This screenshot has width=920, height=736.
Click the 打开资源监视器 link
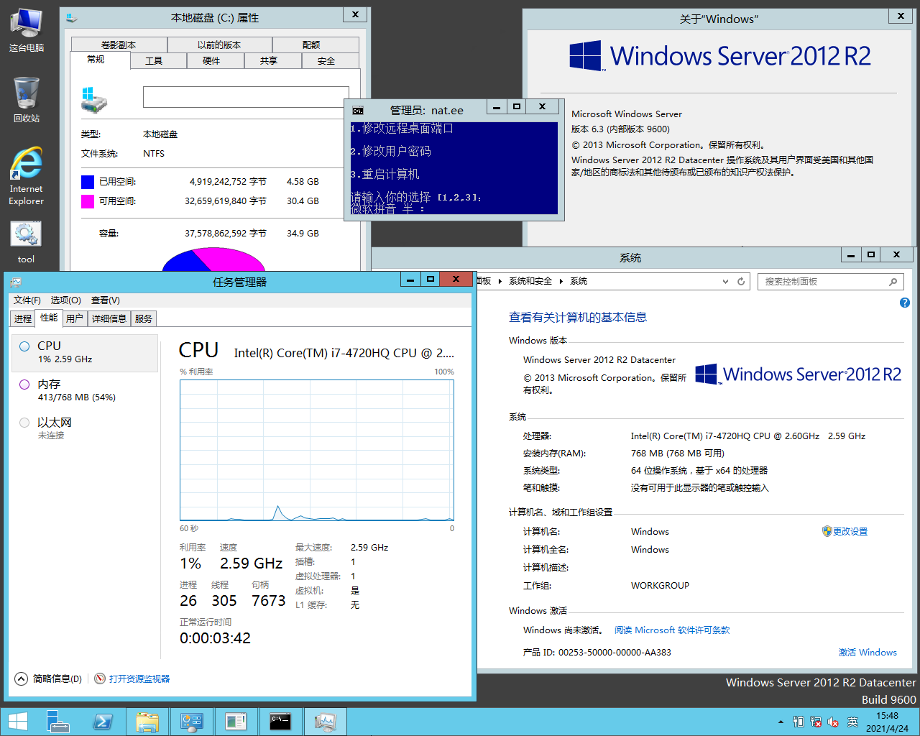pos(139,678)
